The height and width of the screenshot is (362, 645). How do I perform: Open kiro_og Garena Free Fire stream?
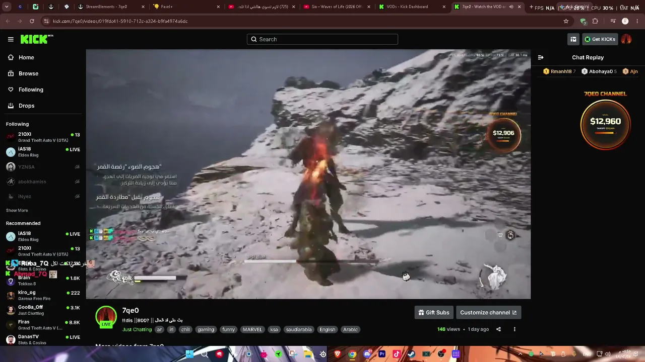click(43, 295)
